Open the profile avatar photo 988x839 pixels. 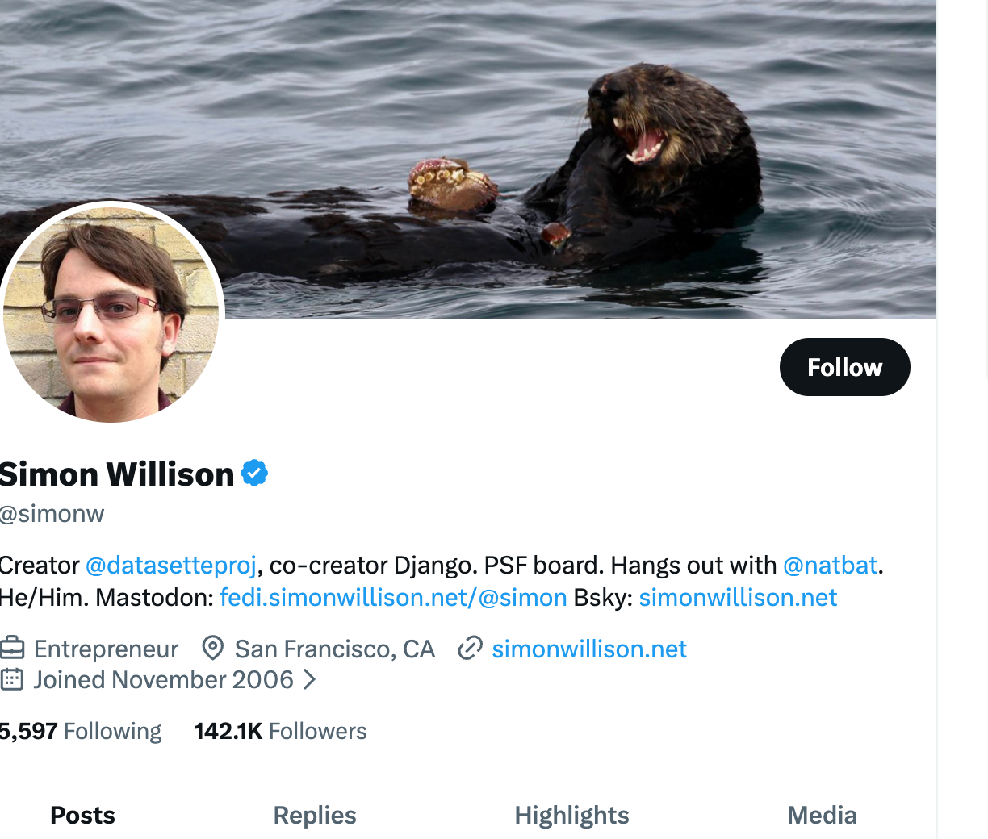pyautogui.click(x=111, y=312)
